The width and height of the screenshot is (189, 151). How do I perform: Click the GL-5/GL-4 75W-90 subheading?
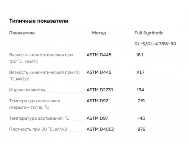pos(155,44)
